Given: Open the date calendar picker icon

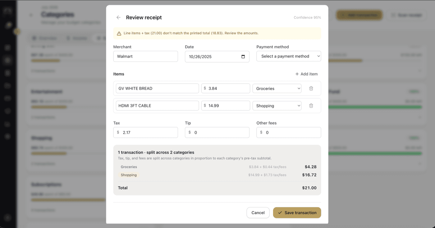Looking at the screenshot, I should pyautogui.click(x=243, y=57).
